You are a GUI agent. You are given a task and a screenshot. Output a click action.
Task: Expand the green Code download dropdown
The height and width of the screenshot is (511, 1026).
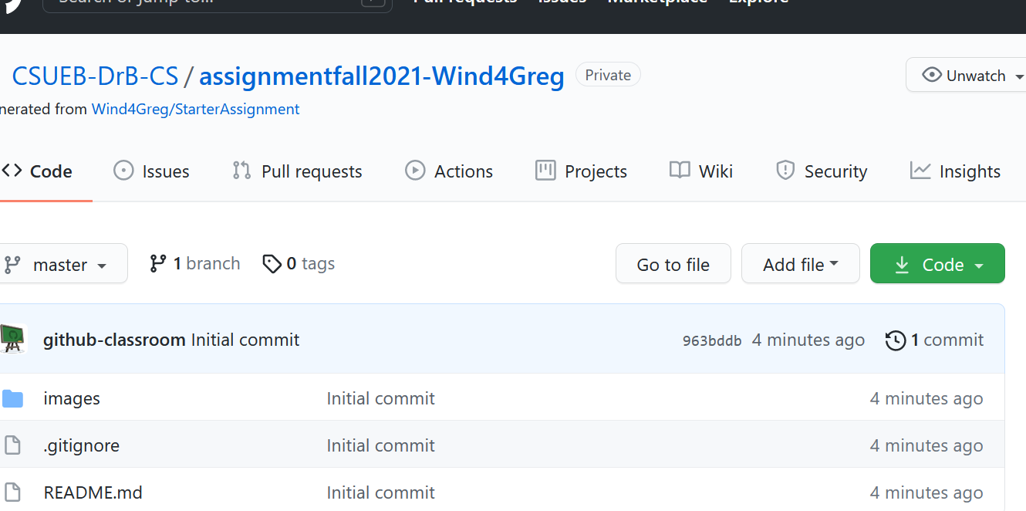937,263
